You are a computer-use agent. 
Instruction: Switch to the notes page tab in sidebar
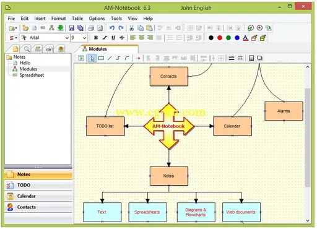15,49
